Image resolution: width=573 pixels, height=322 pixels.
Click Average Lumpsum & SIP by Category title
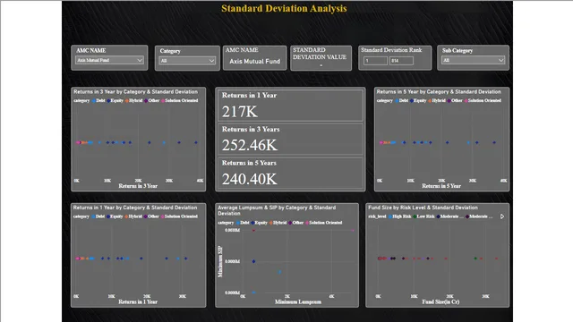click(277, 210)
